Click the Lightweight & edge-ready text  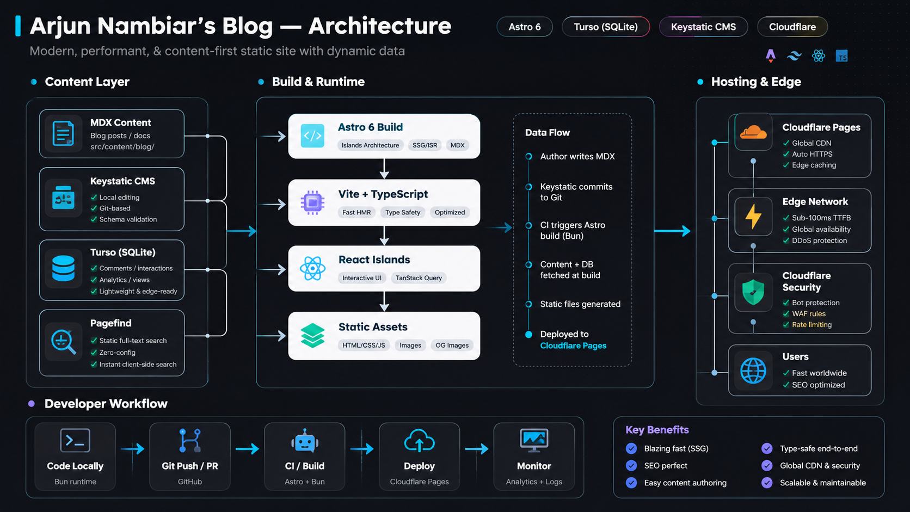[x=138, y=292]
